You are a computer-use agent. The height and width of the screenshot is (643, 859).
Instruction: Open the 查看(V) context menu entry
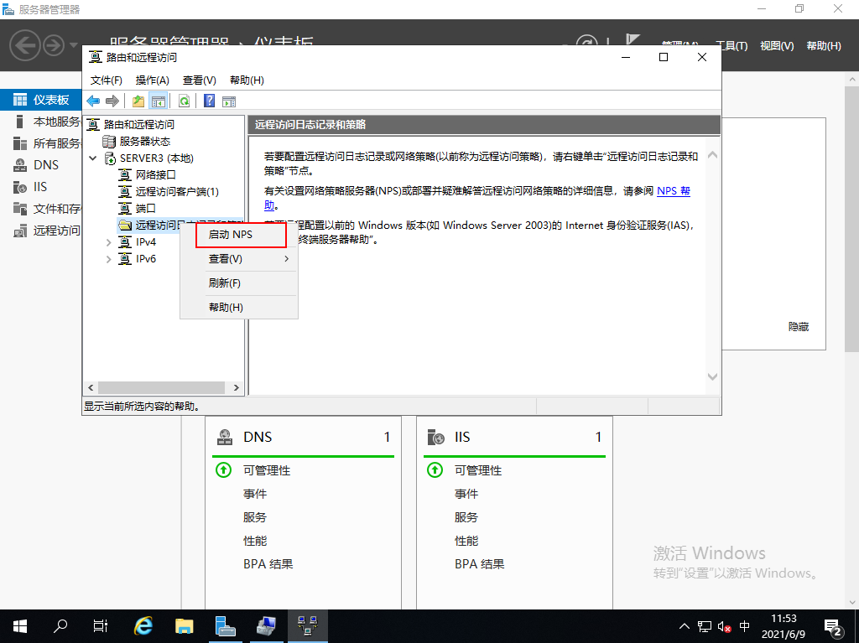(230, 258)
